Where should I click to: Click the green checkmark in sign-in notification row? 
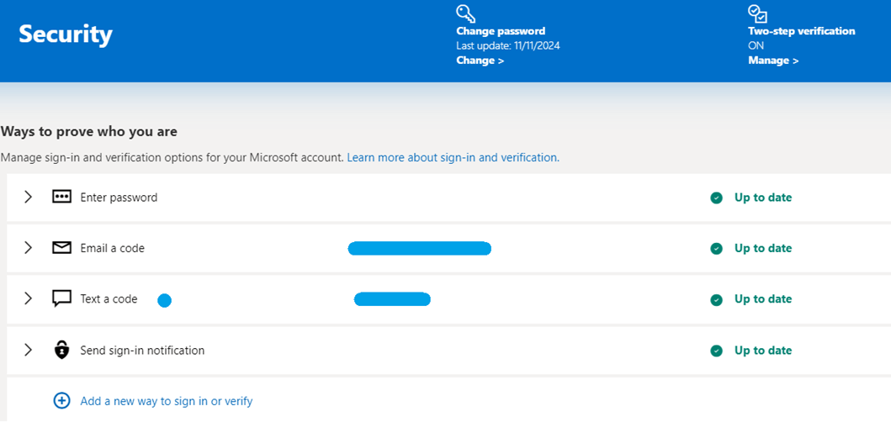click(x=717, y=351)
